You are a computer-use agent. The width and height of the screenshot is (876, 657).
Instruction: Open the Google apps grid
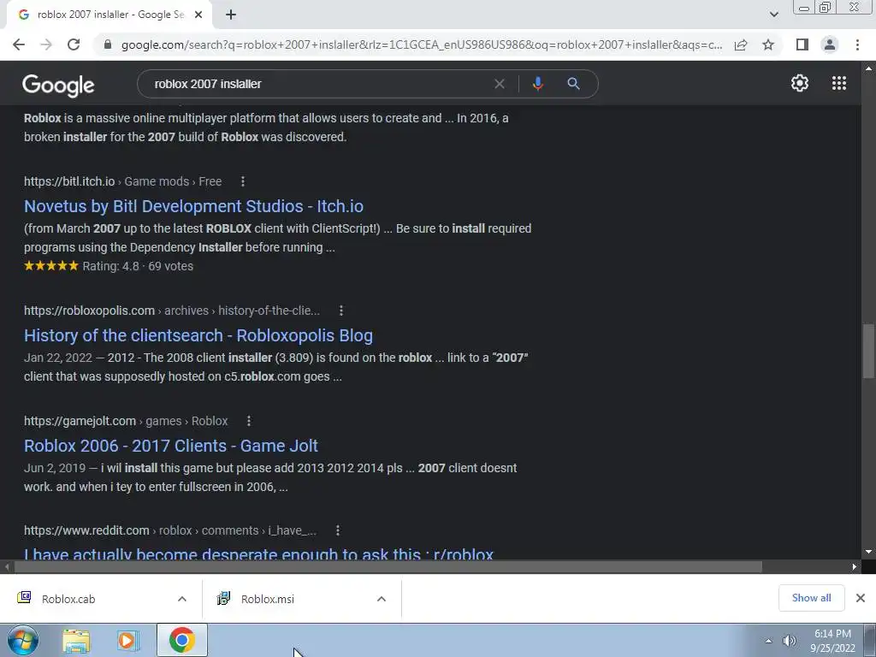pos(839,83)
